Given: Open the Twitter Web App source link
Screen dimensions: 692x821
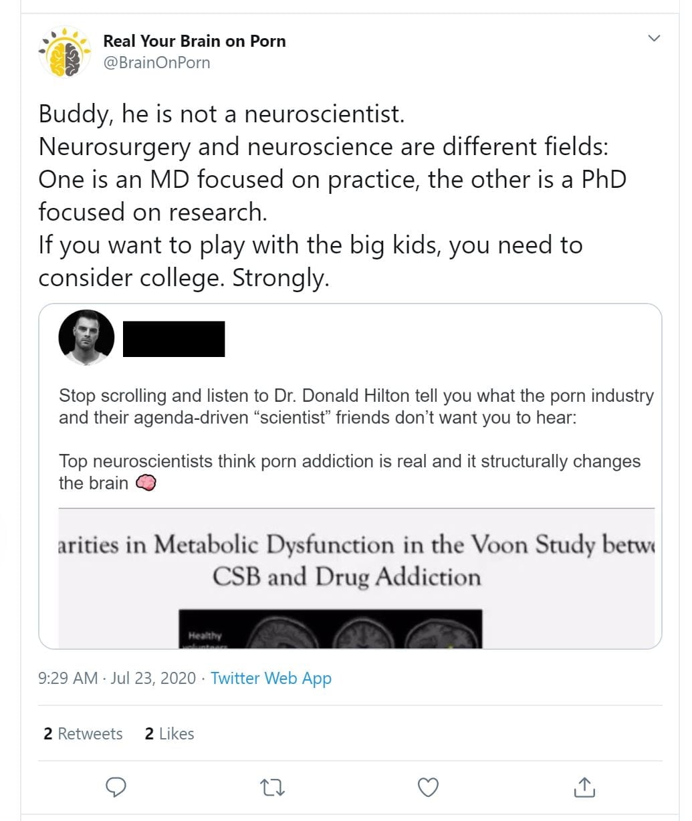Looking at the screenshot, I should (x=271, y=678).
